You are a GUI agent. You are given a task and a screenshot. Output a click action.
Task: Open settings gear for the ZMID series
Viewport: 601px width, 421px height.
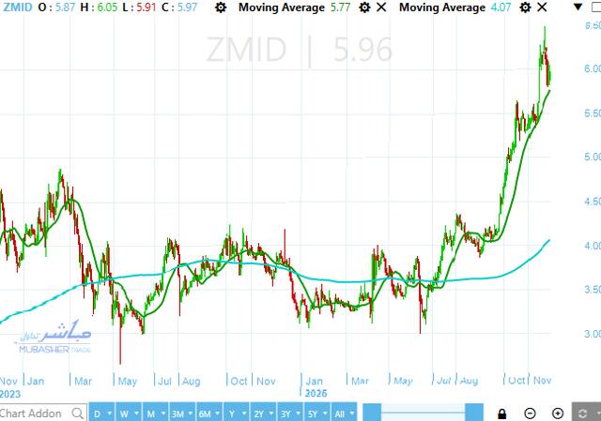click(220, 8)
